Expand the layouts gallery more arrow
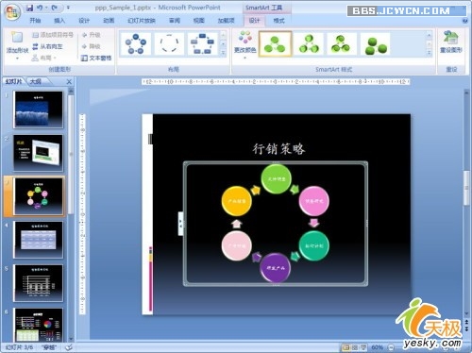Viewport: 472px width, 353px height. 223,53
